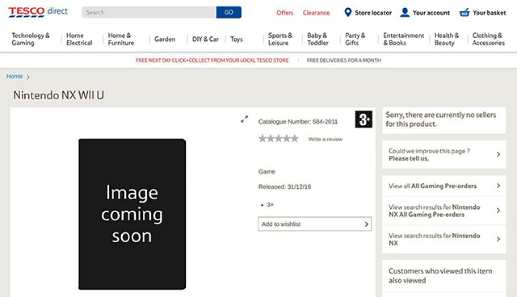Open Home Electrical menu
This screenshot has height=297, width=517.
coord(79,39)
